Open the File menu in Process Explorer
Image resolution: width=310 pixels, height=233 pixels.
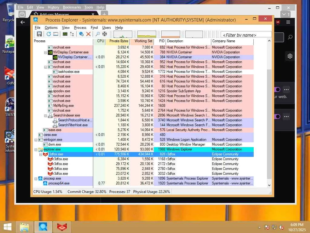(37, 28)
